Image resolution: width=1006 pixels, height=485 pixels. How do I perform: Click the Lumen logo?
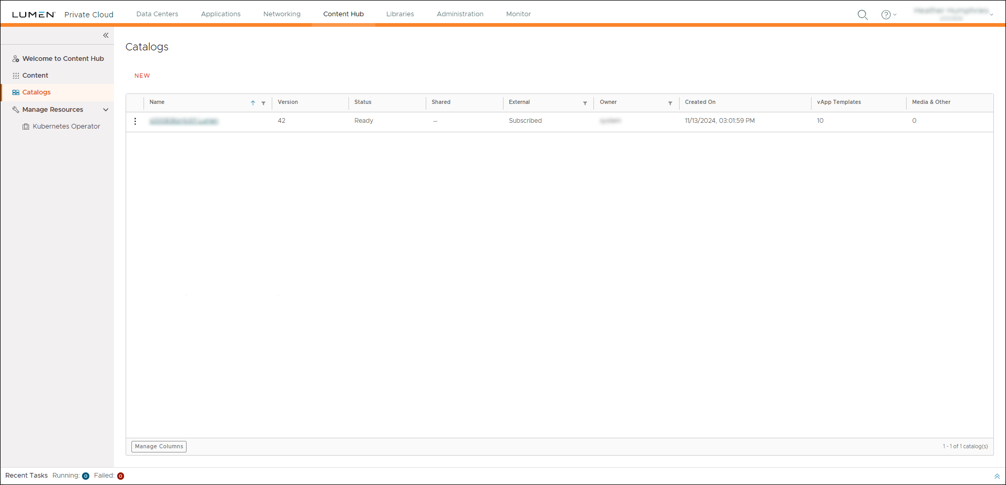tap(34, 15)
